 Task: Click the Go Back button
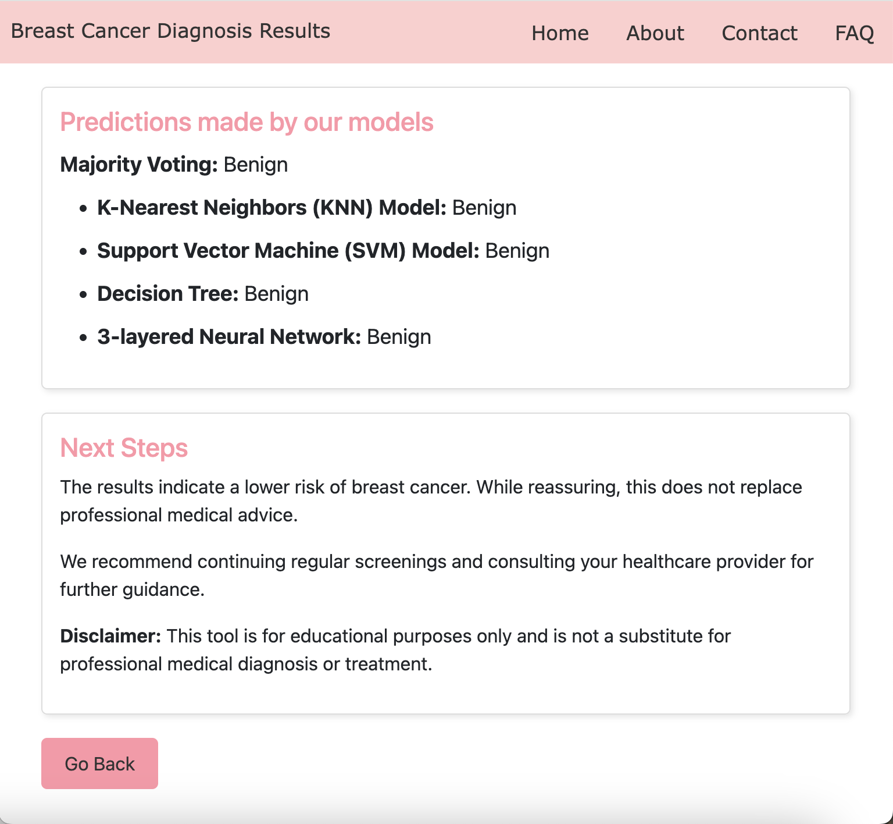coord(99,763)
